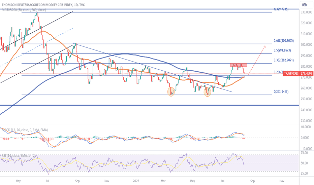Screen dimensions: 314x185
Task: Click 75.00 on the RSI scale
Action: point(304,153)
